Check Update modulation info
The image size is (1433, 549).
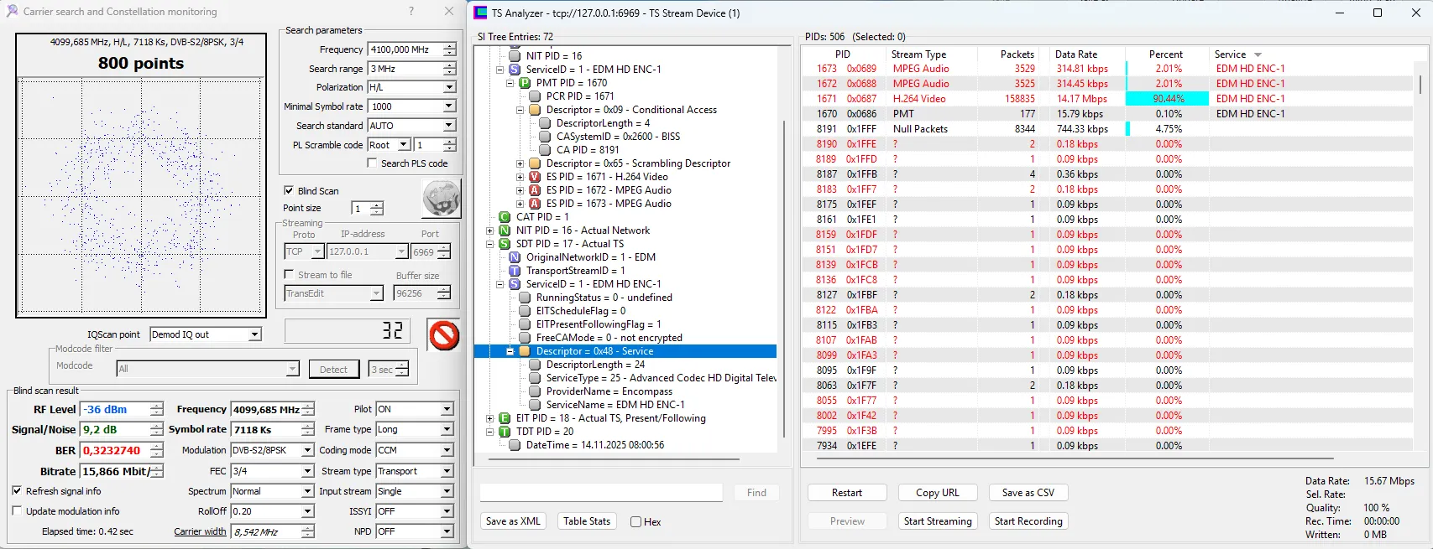click(x=17, y=511)
